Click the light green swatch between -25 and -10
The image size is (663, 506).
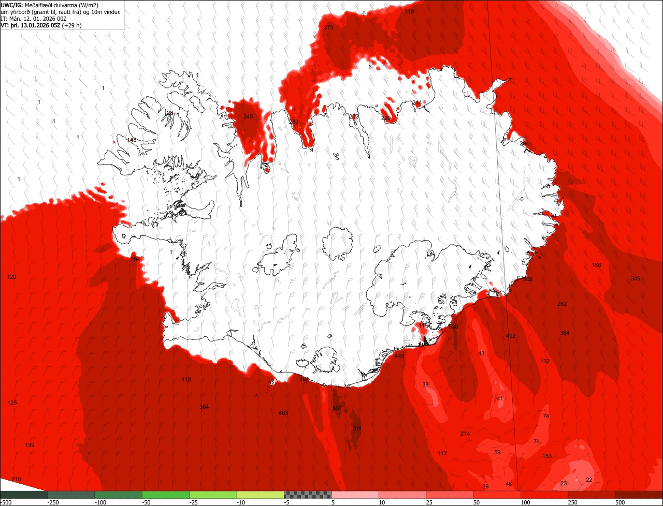coord(213,495)
